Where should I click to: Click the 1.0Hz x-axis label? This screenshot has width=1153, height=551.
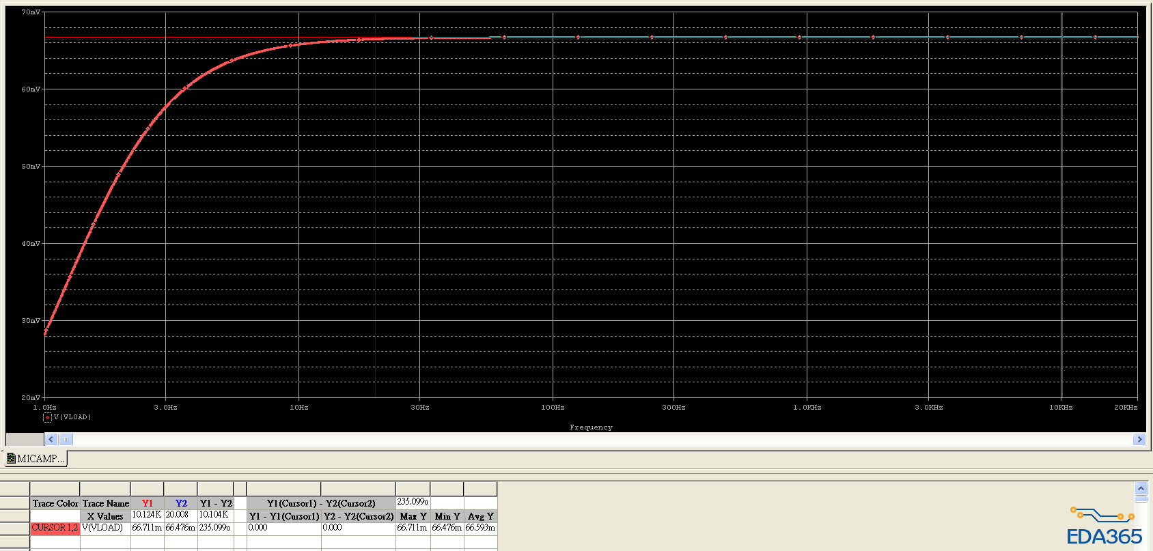tap(45, 408)
